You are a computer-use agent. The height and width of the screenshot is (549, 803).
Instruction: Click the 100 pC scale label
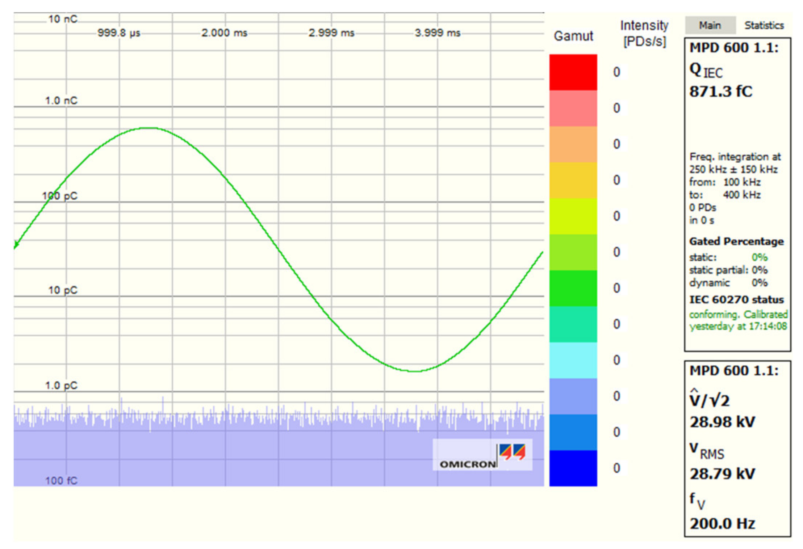[x=60, y=196]
